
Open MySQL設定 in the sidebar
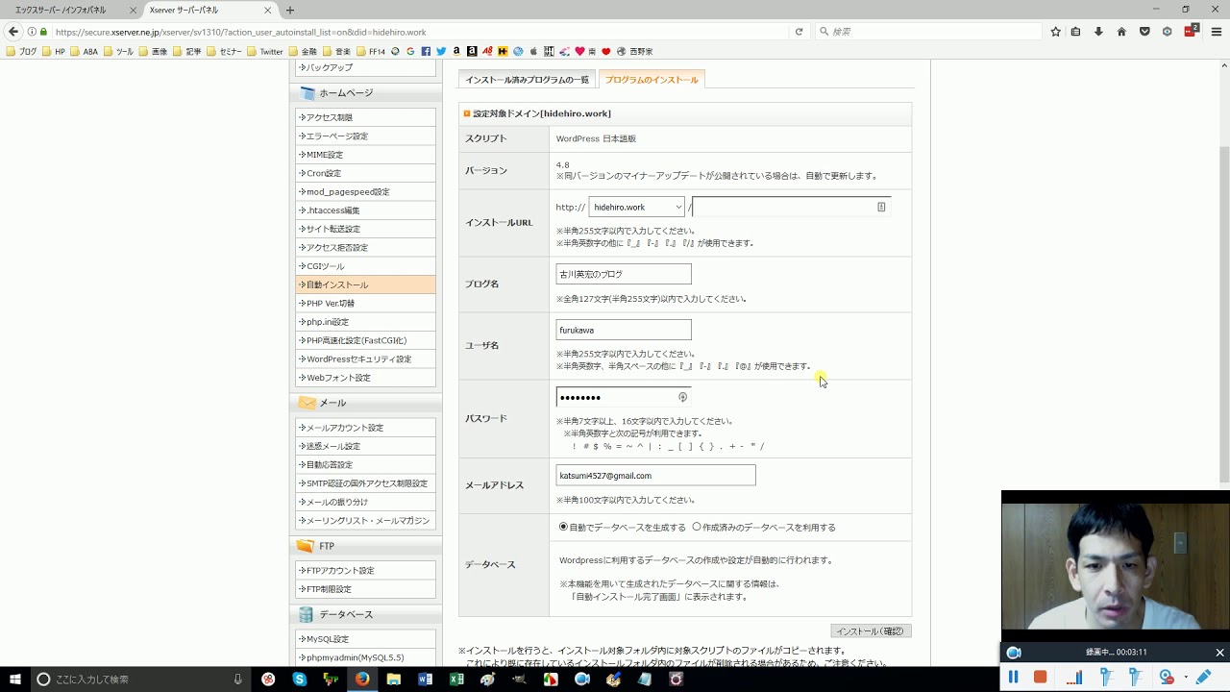pos(365,639)
